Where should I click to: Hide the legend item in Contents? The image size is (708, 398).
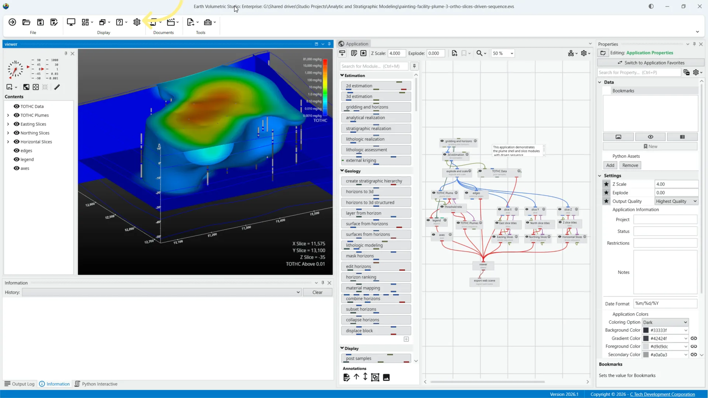(x=17, y=159)
